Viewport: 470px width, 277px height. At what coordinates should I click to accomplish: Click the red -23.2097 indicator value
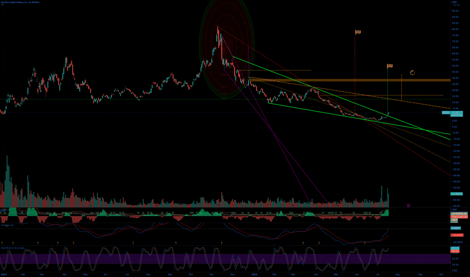(457, 235)
